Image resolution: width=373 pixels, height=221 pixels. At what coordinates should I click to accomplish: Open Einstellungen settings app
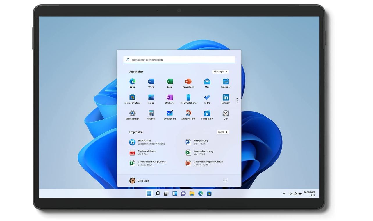[x=132, y=115]
